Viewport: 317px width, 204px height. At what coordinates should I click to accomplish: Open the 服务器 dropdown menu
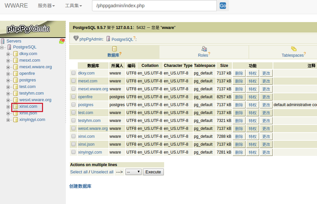46,6
